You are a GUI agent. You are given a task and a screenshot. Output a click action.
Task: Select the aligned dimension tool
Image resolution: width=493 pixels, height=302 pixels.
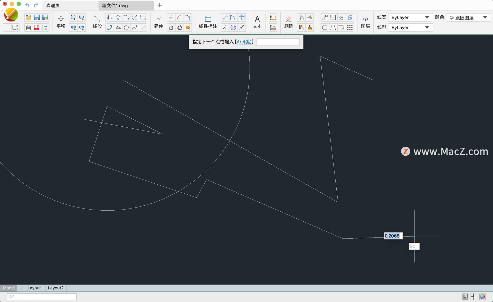point(225,17)
